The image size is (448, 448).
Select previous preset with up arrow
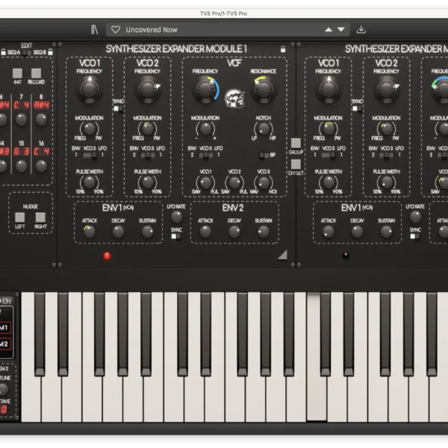(329, 29)
